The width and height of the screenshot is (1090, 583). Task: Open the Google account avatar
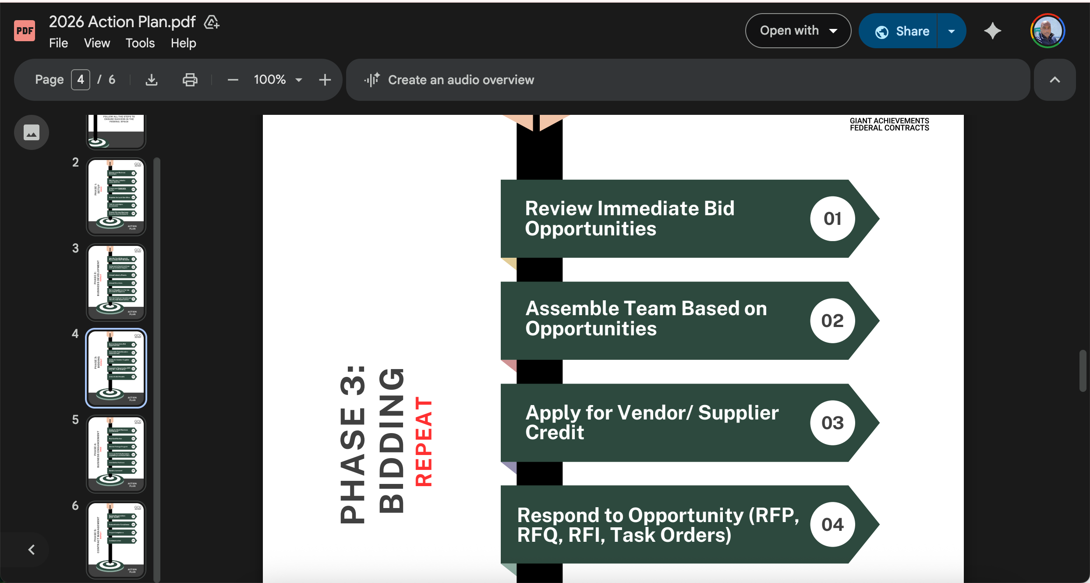[x=1048, y=31]
